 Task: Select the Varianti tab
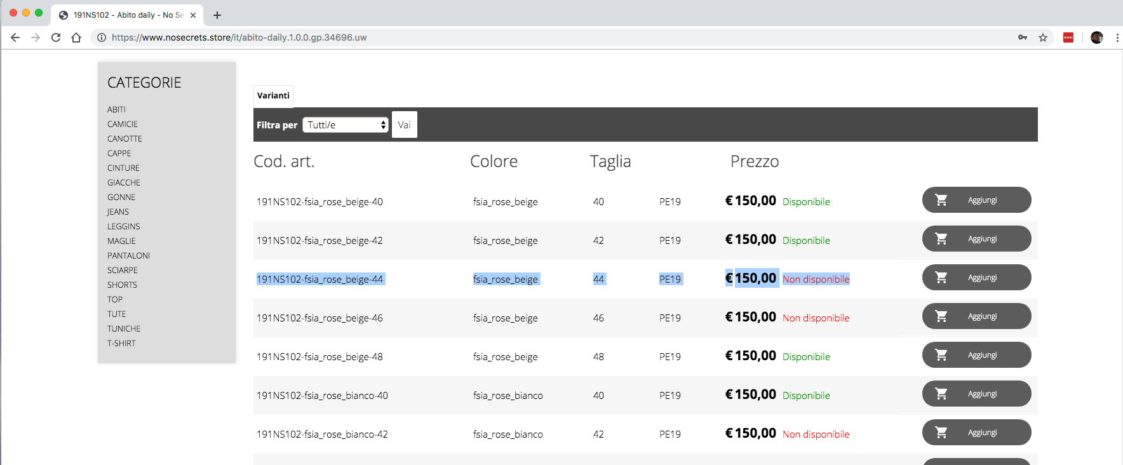[x=273, y=96]
